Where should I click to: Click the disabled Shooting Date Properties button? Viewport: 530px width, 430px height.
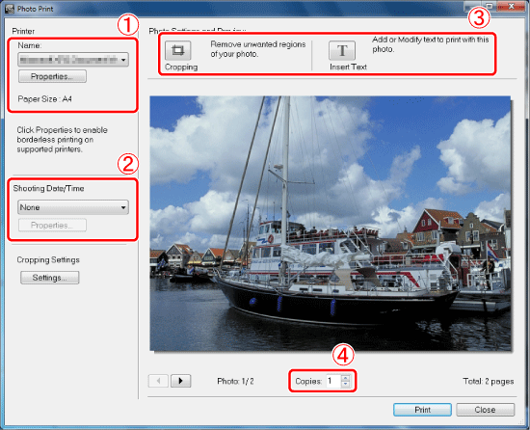click(52, 226)
